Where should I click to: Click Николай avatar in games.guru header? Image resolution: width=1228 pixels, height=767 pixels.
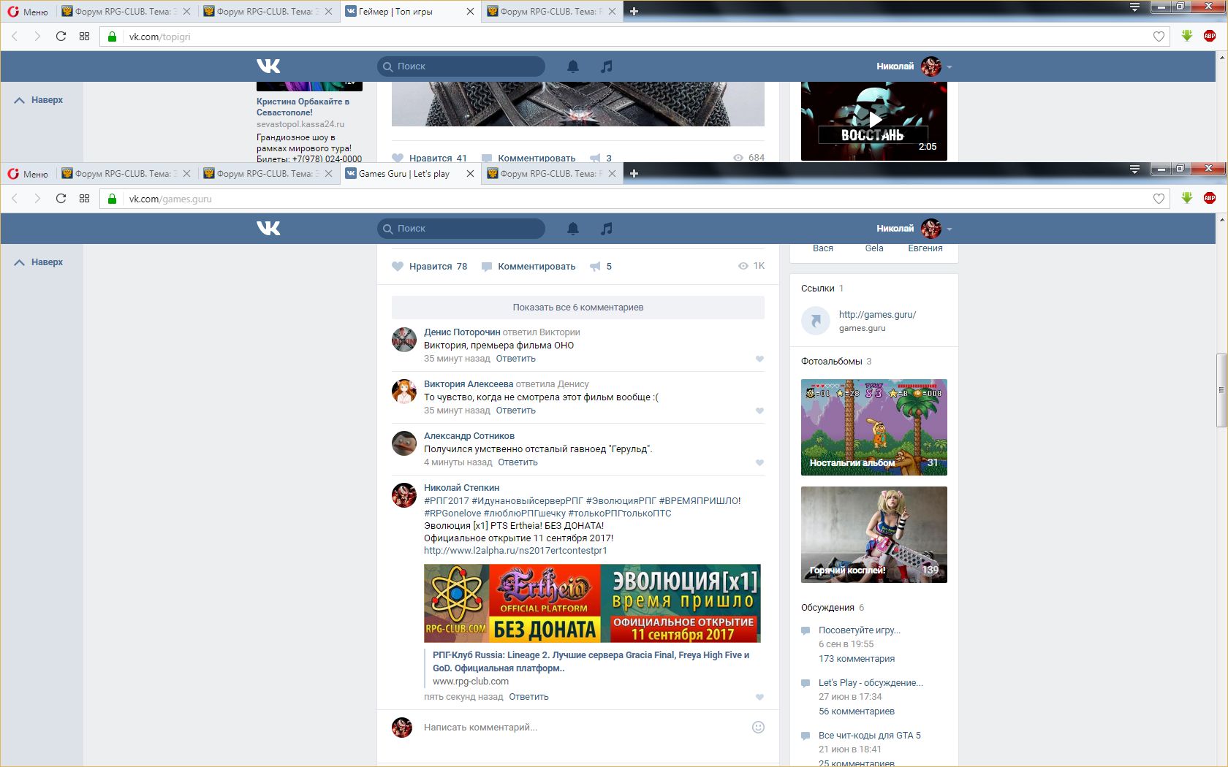point(931,229)
